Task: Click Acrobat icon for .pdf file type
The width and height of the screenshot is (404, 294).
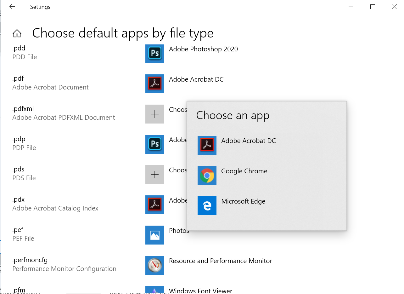Action: tap(155, 84)
